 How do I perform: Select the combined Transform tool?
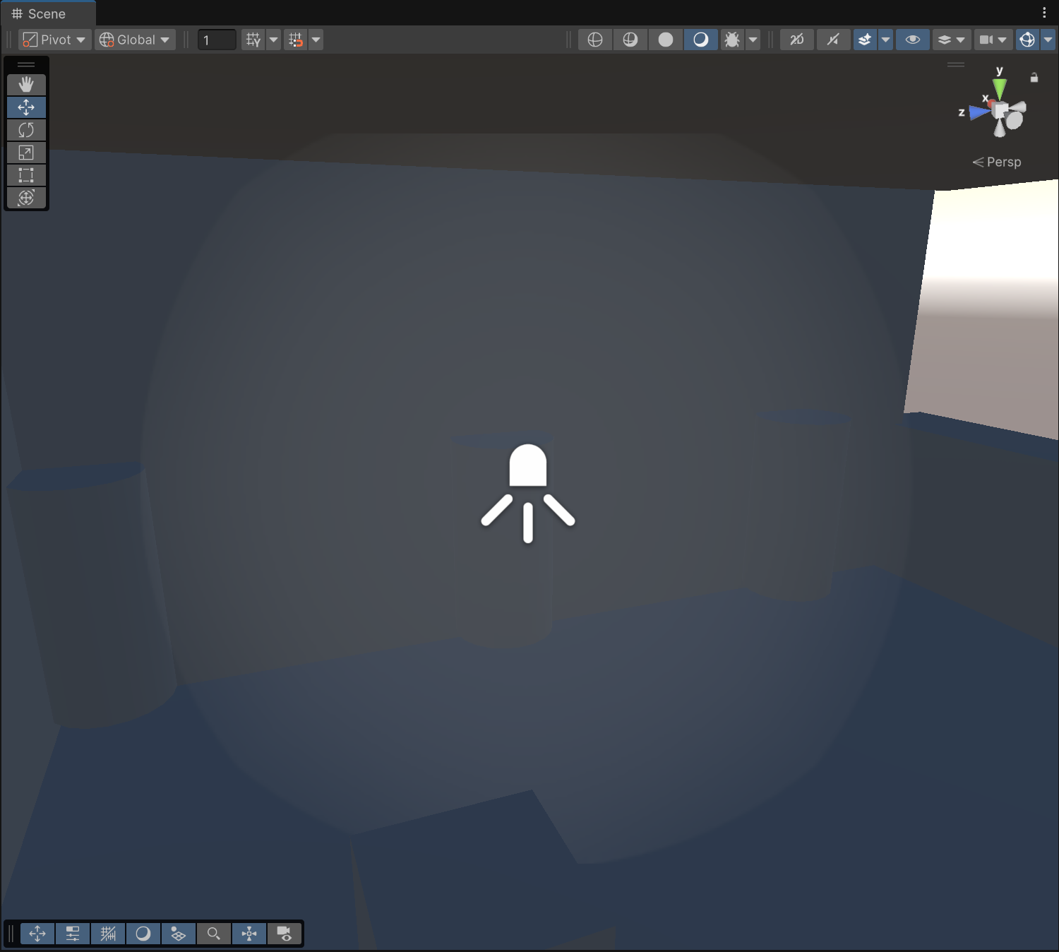(x=26, y=198)
